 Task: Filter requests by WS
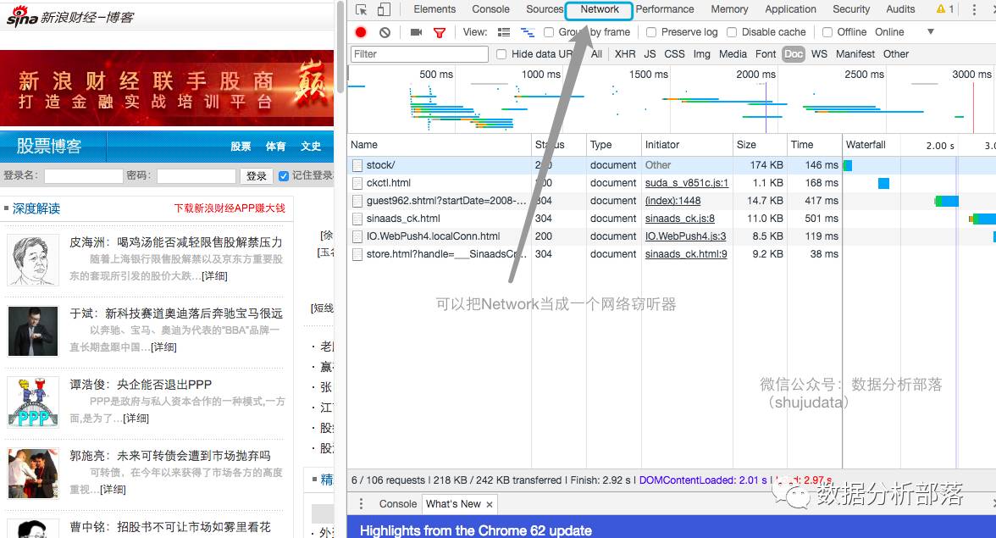pos(820,54)
